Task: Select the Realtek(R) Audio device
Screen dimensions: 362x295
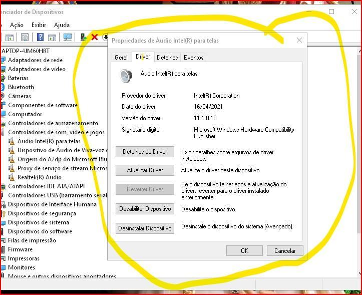Action: pos(40,177)
